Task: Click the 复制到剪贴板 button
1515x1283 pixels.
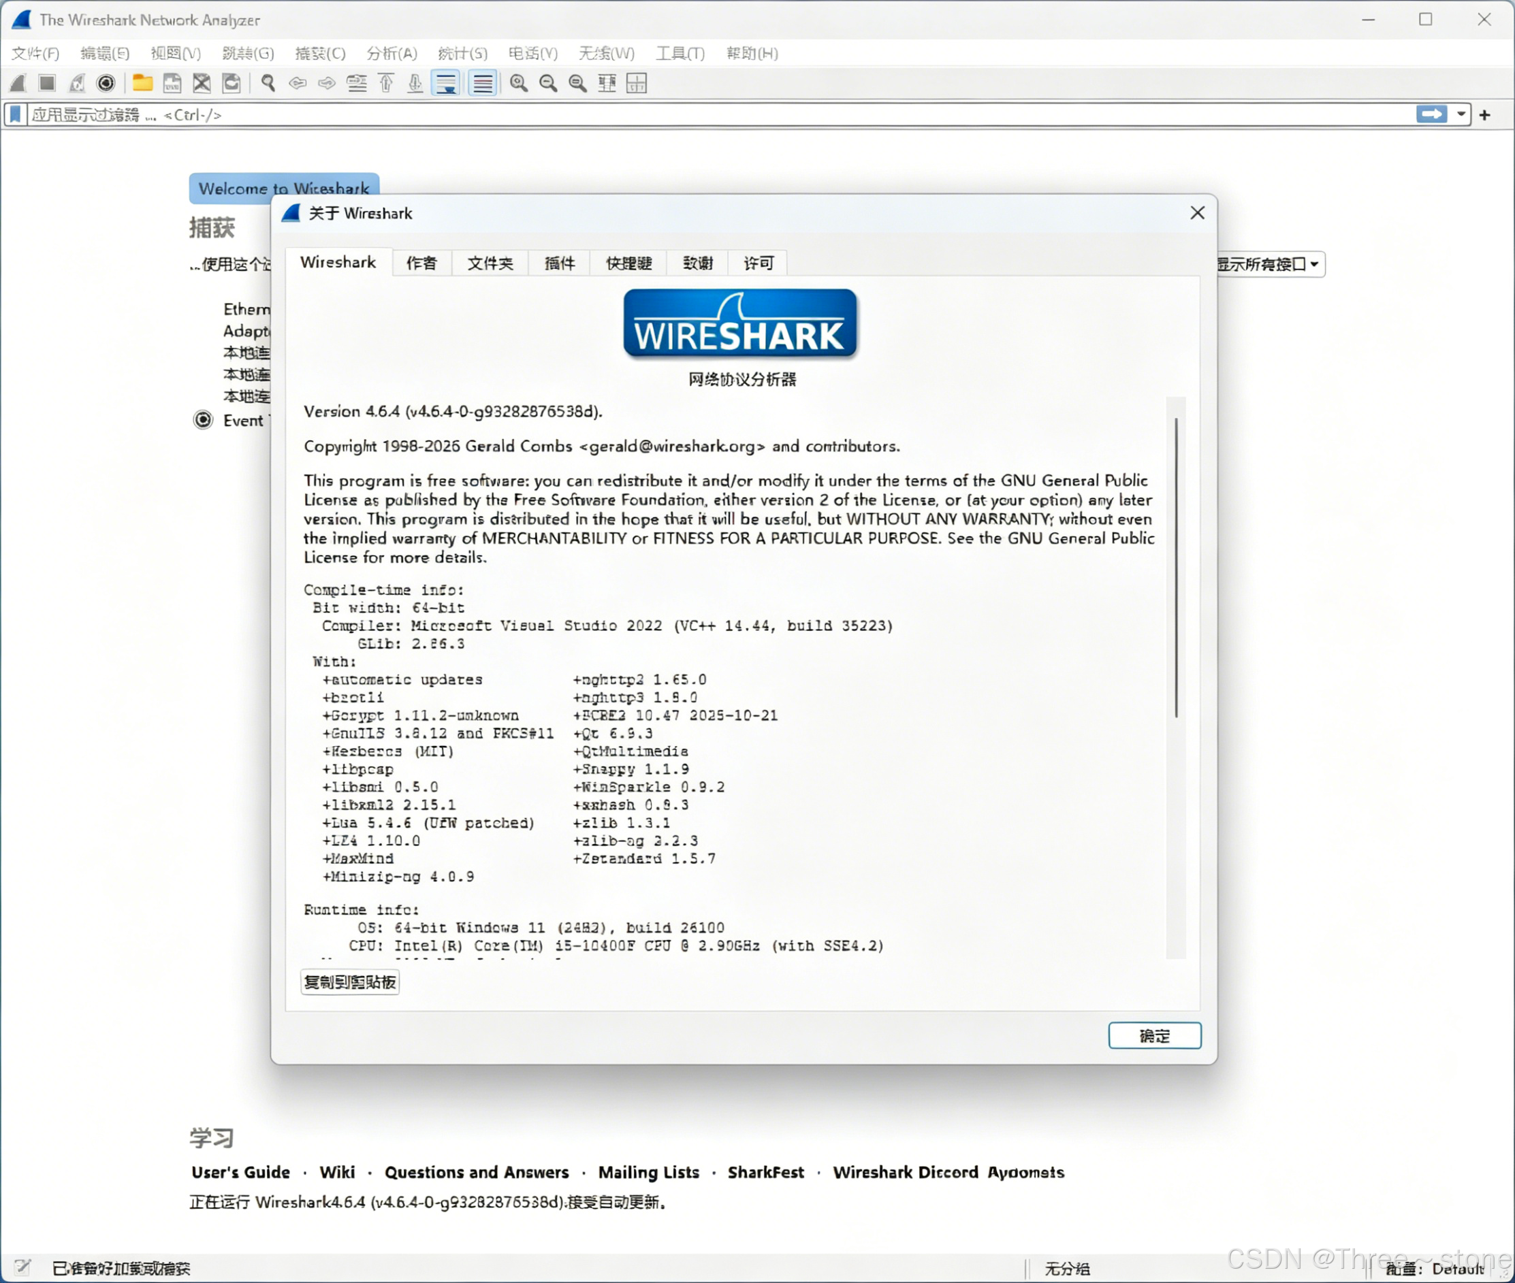Action: 350,983
